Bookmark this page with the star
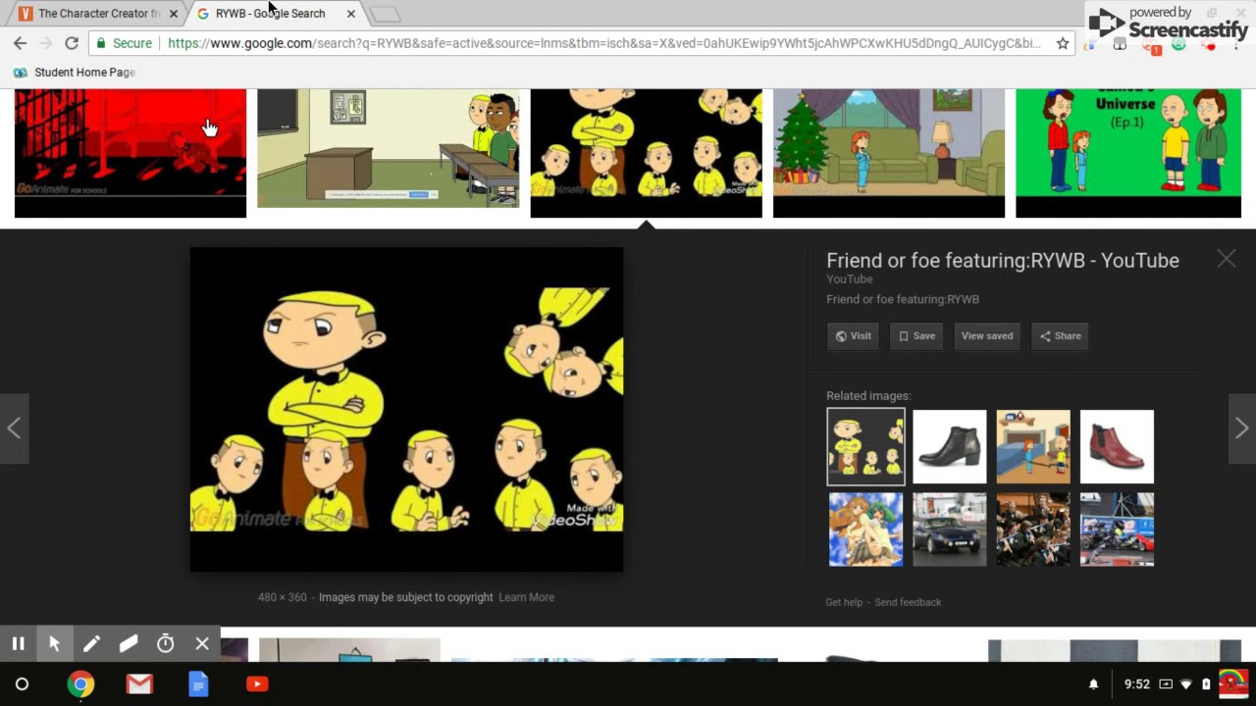Image resolution: width=1256 pixels, height=706 pixels. (1063, 43)
